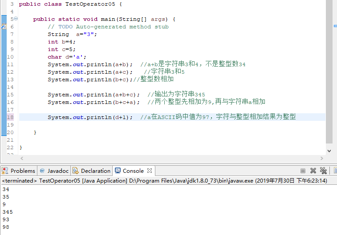Viewport: 337px width, 235px height.
Task: Click the comment about ASCII value 97
Action: (218, 117)
